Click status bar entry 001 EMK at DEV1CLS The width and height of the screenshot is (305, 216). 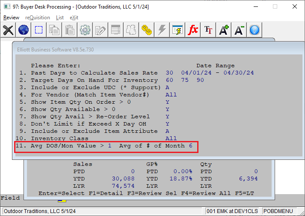[x=232, y=211]
